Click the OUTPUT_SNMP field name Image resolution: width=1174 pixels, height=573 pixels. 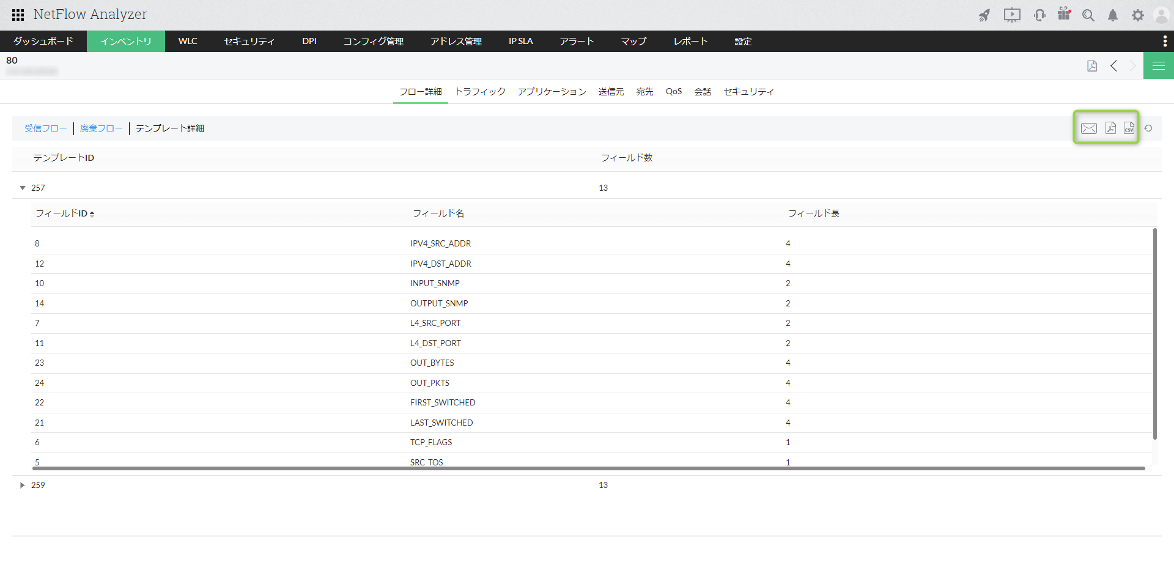[x=439, y=303]
